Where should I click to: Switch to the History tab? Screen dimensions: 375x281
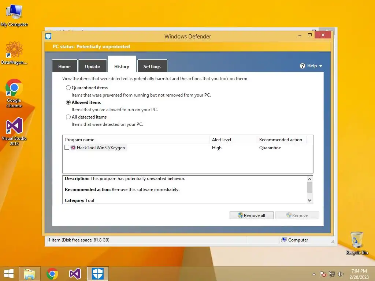click(x=122, y=64)
